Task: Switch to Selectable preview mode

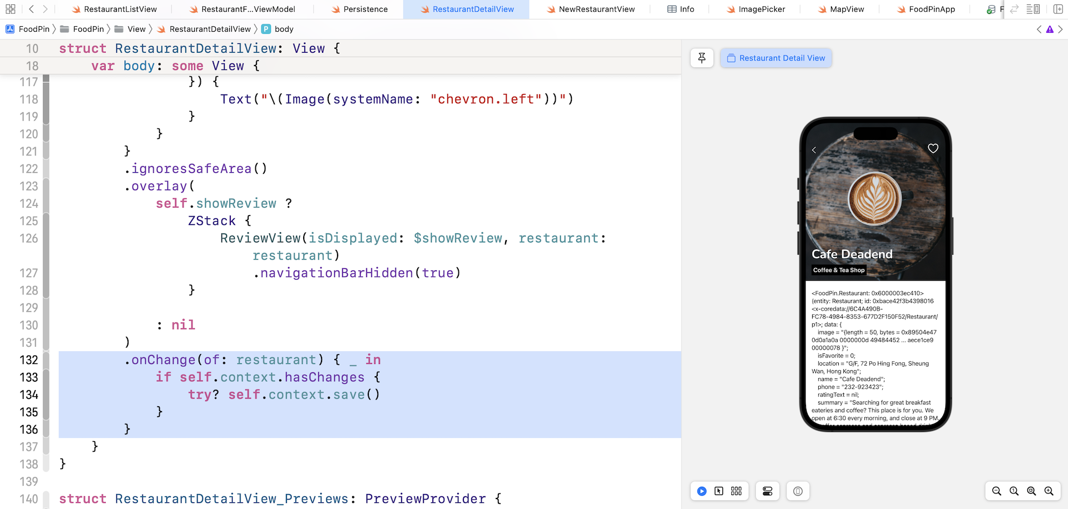Action: [x=719, y=491]
